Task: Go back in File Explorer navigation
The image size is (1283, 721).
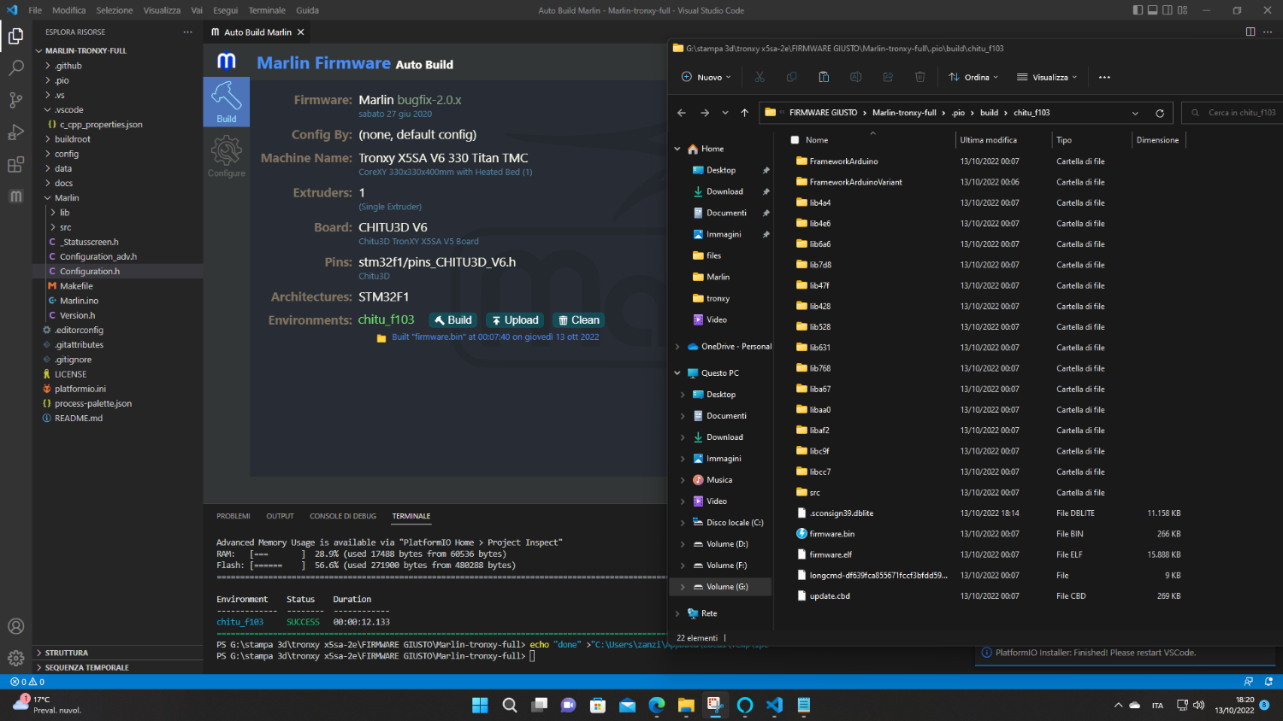Action: click(x=682, y=113)
